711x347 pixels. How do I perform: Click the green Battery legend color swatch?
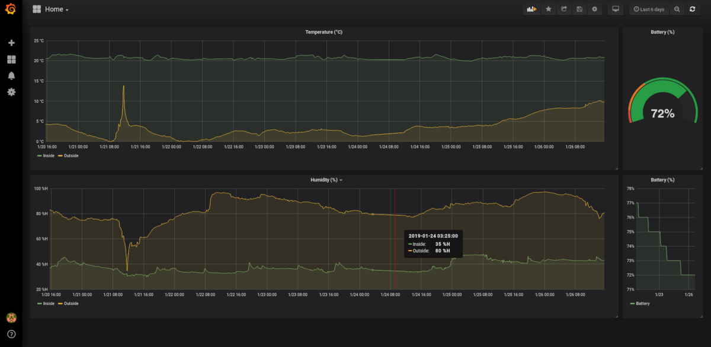[632, 304]
